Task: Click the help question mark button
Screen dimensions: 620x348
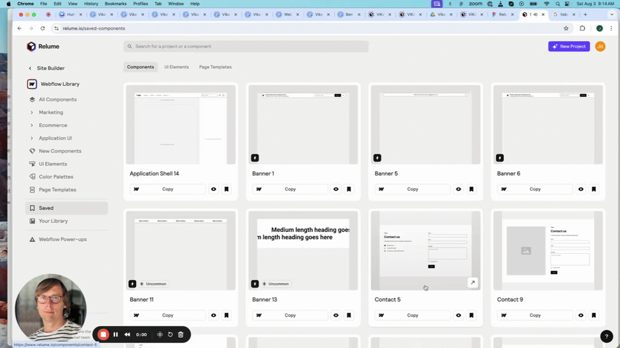Action: click(x=607, y=336)
